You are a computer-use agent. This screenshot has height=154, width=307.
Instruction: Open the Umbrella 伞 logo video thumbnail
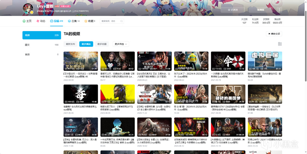228,61
